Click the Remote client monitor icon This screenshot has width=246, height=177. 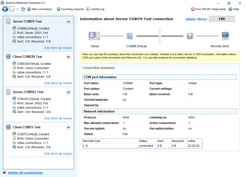pos(225,36)
